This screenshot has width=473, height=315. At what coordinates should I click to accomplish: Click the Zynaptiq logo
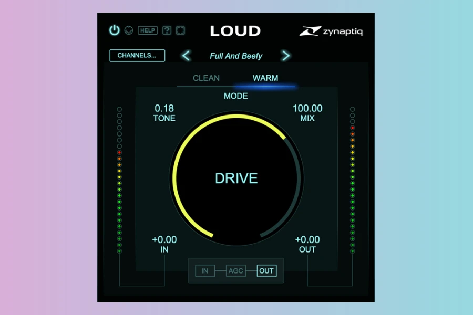(x=331, y=31)
